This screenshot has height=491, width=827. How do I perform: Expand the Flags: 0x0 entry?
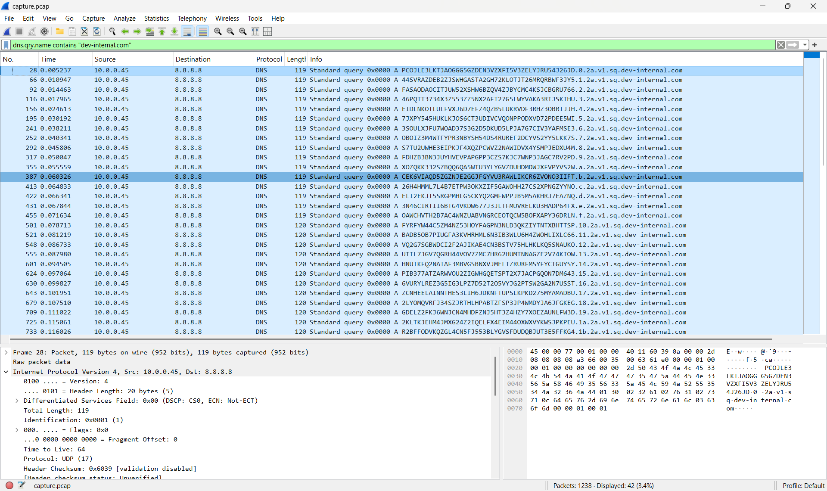[17, 430]
